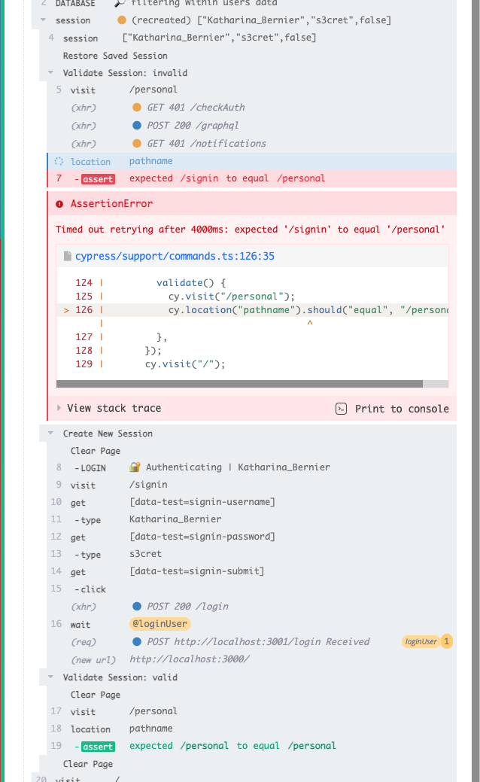The width and height of the screenshot is (480, 782).
Task: Click the @loginUser alias tag
Action: click(159, 624)
